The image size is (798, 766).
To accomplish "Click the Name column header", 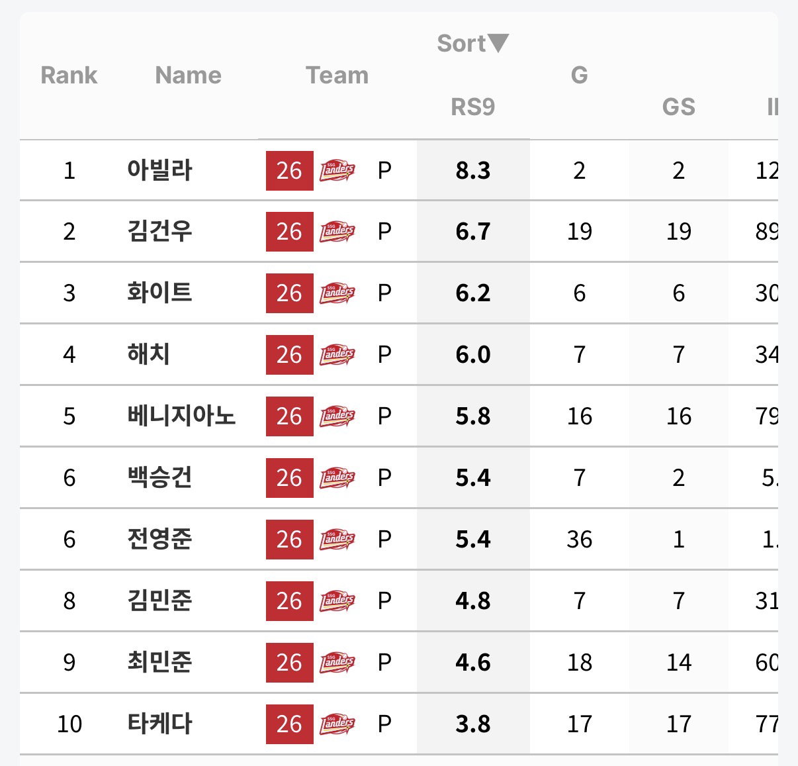I will [x=188, y=75].
